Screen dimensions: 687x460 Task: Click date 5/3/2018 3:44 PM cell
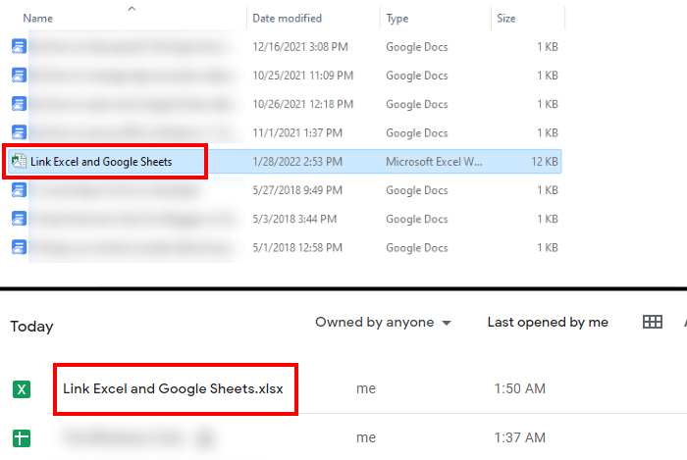click(294, 219)
